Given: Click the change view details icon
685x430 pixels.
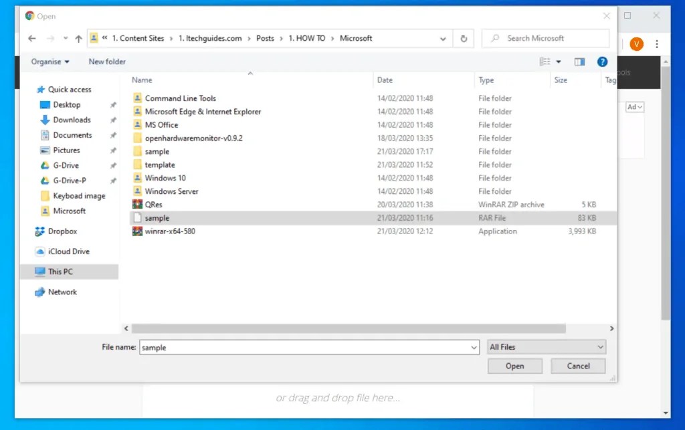Looking at the screenshot, I should click(x=545, y=61).
